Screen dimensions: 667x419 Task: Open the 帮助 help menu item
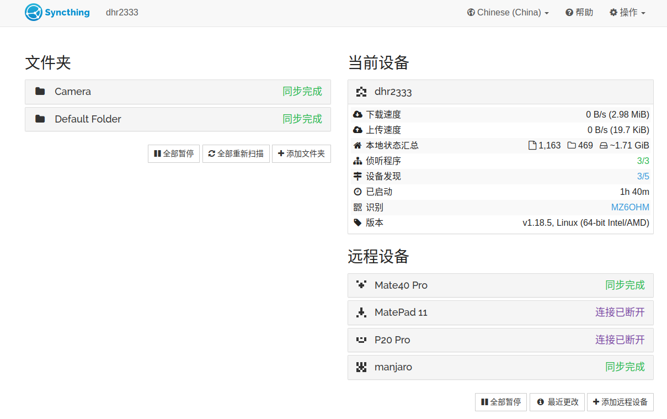click(579, 13)
